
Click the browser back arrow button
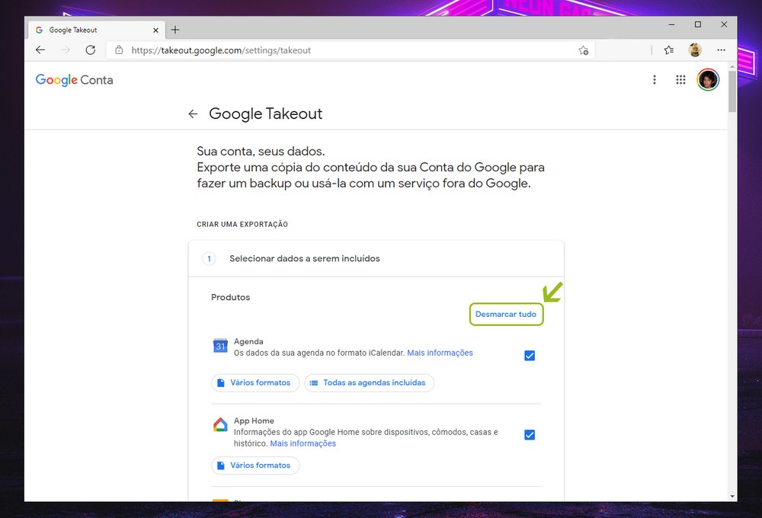click(40, 50)
